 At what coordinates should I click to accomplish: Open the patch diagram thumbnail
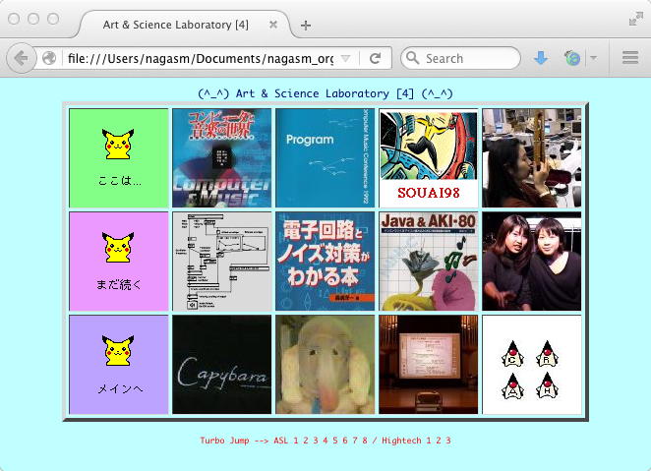click(x=221, y=262)
